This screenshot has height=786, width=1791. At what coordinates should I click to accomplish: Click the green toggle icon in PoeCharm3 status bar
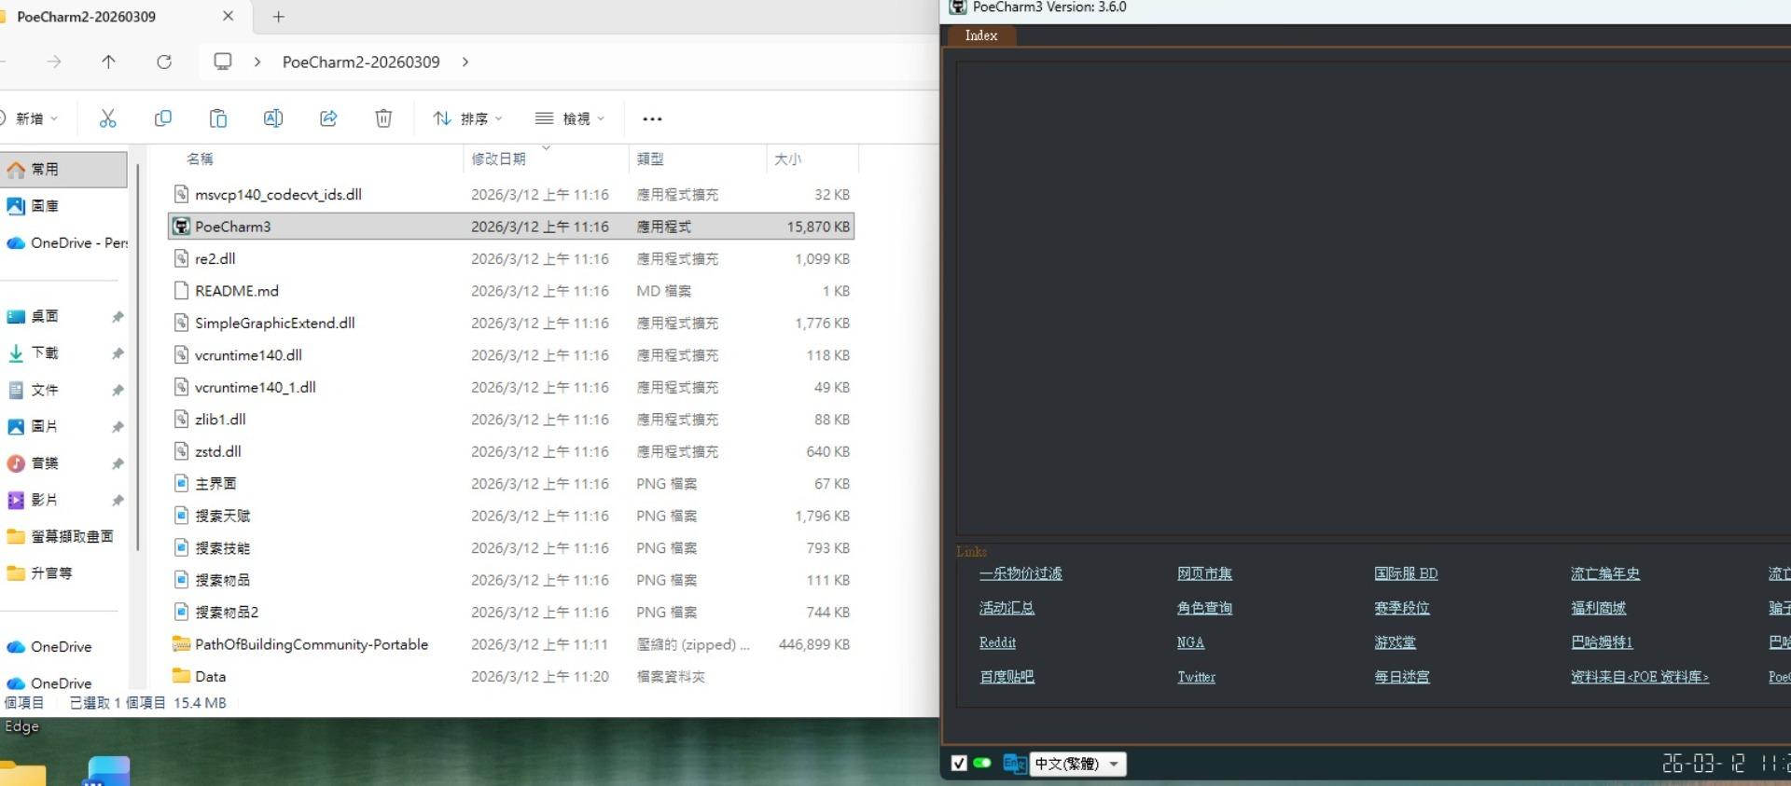[x=982, y=763]
